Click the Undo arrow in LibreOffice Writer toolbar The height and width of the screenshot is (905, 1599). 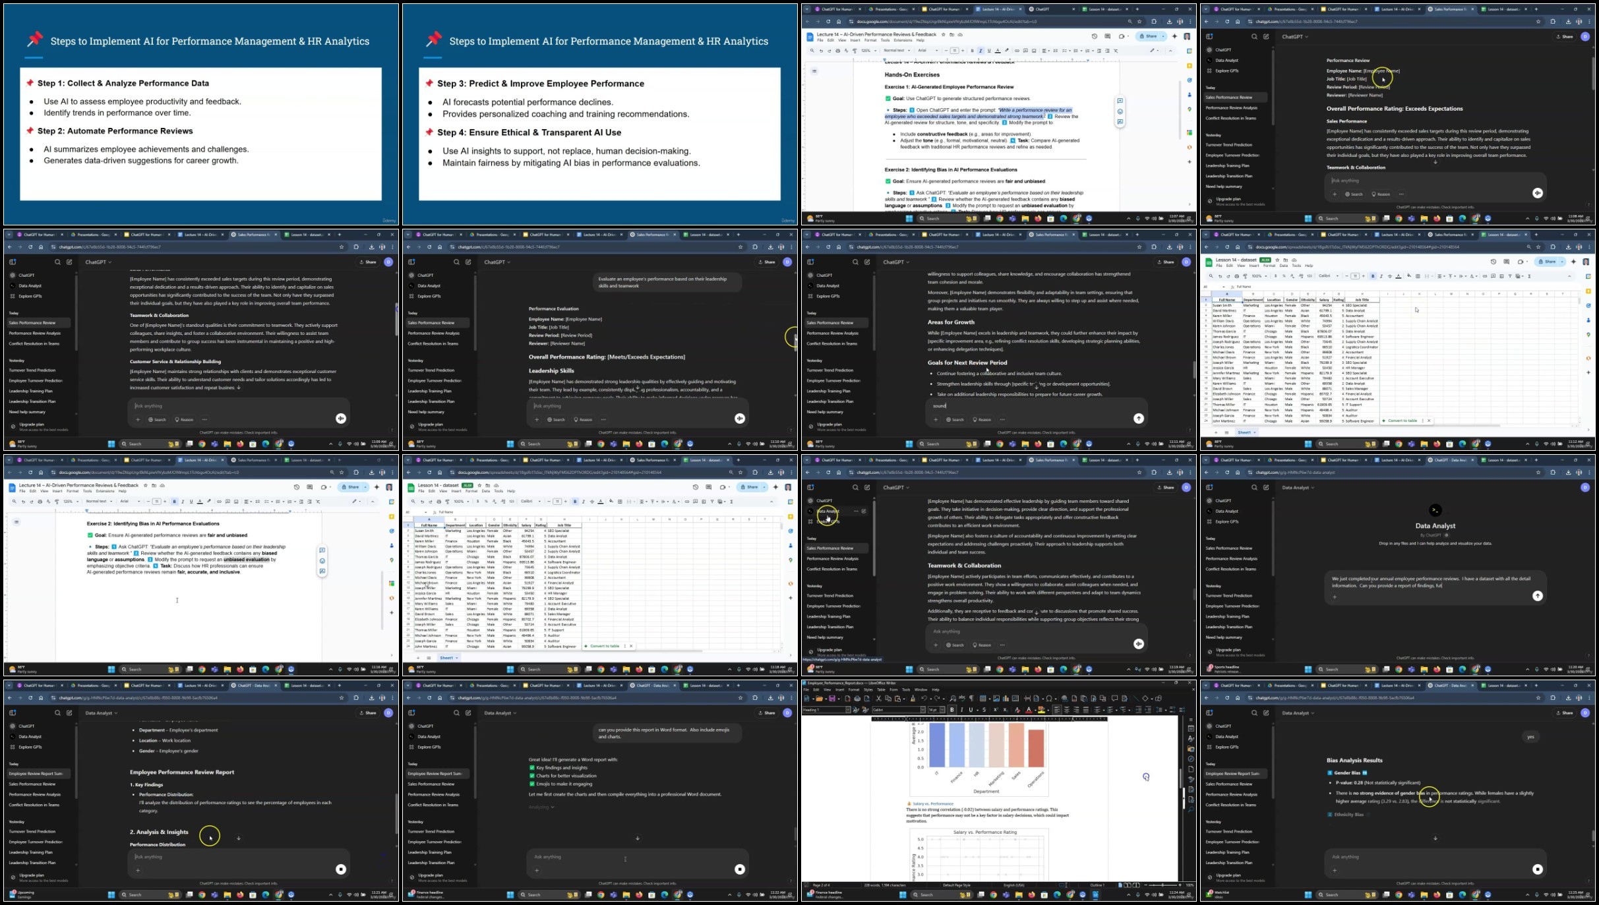pyautogui.click(x=924, y=699)
